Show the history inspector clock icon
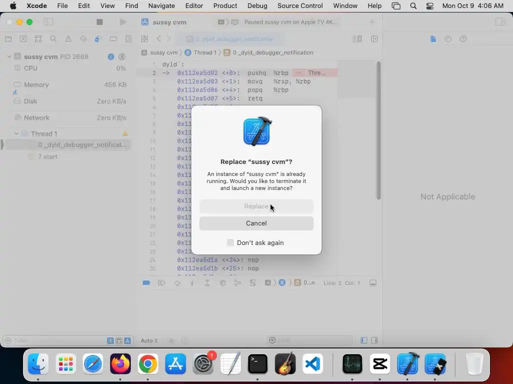Viewport: 513px width, 384px height. tap(448, 39)
